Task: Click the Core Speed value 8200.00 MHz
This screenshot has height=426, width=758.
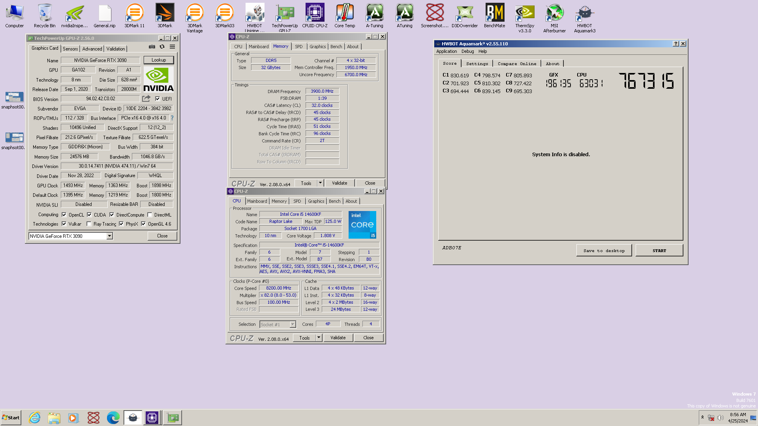Action: click(x=279, y=288)
